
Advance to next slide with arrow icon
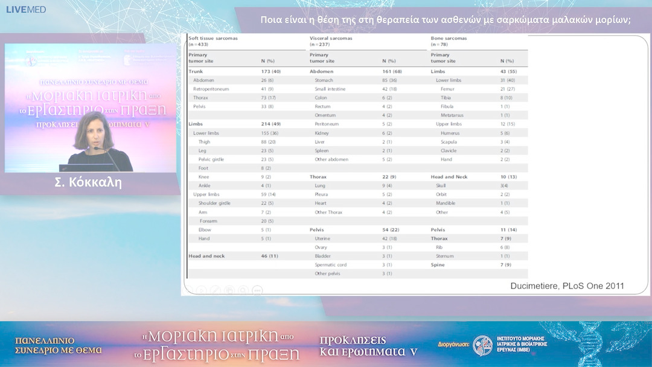[x=202, y=290]
